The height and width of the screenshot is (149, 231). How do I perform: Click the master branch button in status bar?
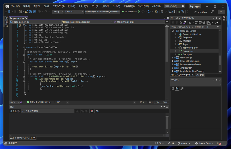click(184, 144)
